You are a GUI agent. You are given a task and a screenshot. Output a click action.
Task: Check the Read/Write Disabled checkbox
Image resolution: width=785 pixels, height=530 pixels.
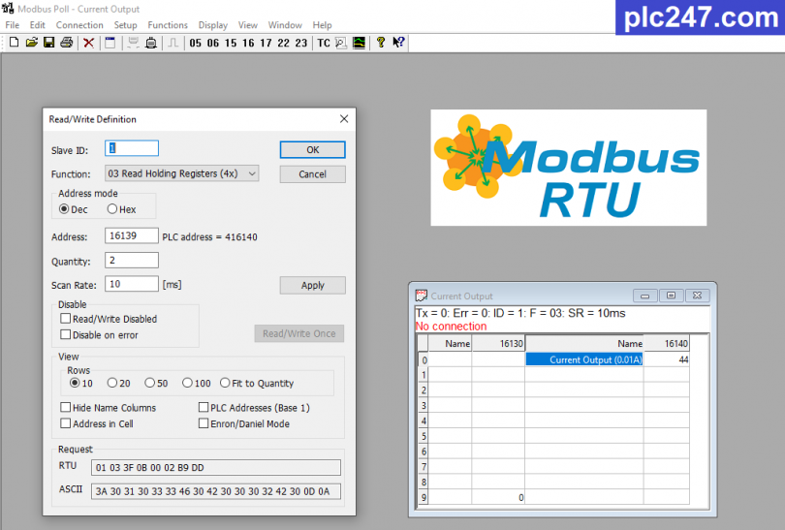65,319
